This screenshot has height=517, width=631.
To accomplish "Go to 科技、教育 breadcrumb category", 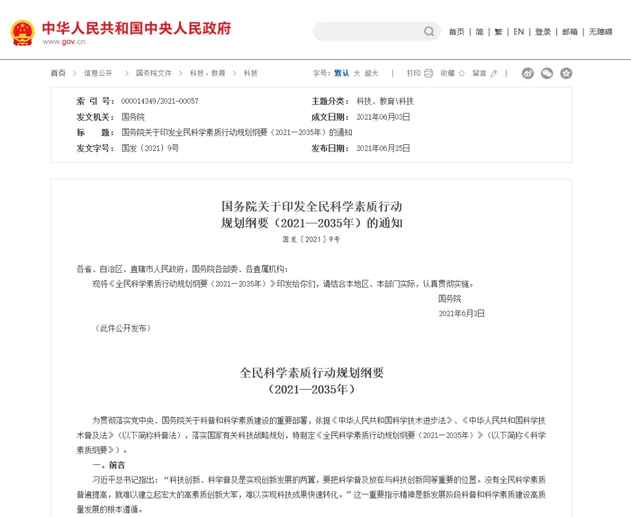I will coord(207,73).
